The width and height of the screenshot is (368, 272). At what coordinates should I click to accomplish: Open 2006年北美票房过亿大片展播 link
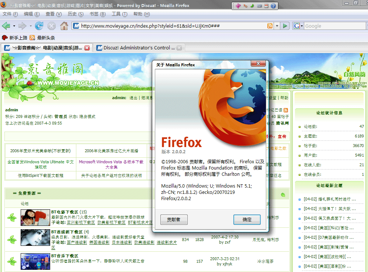tap(111, 151)
